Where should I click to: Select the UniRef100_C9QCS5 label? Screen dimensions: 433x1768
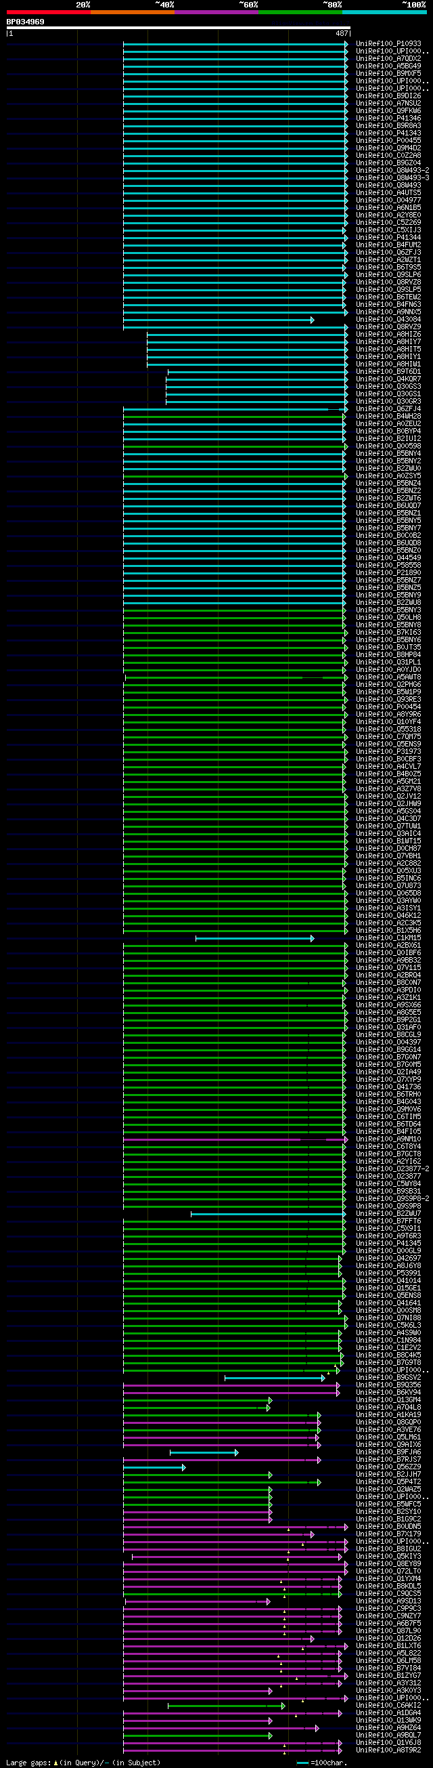click(388, 1593)
